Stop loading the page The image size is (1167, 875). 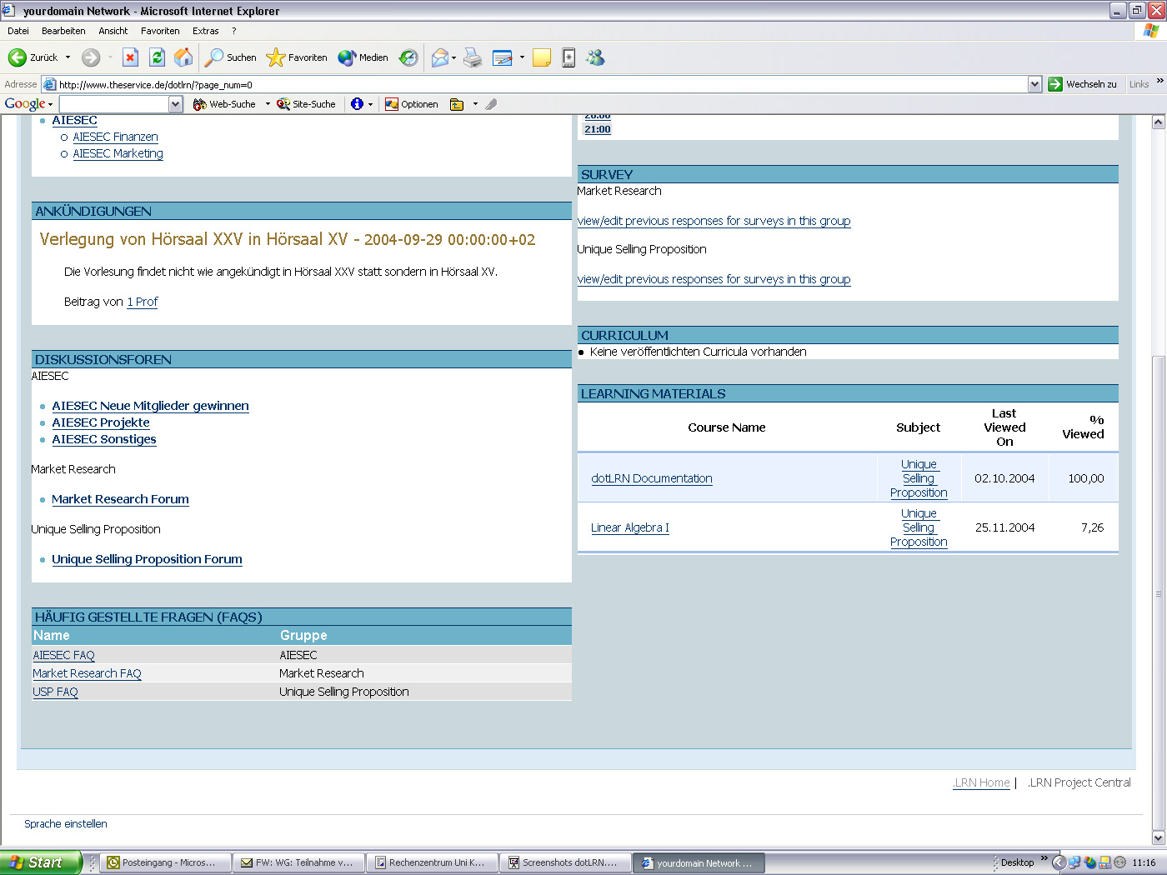(x=130, y=57)
